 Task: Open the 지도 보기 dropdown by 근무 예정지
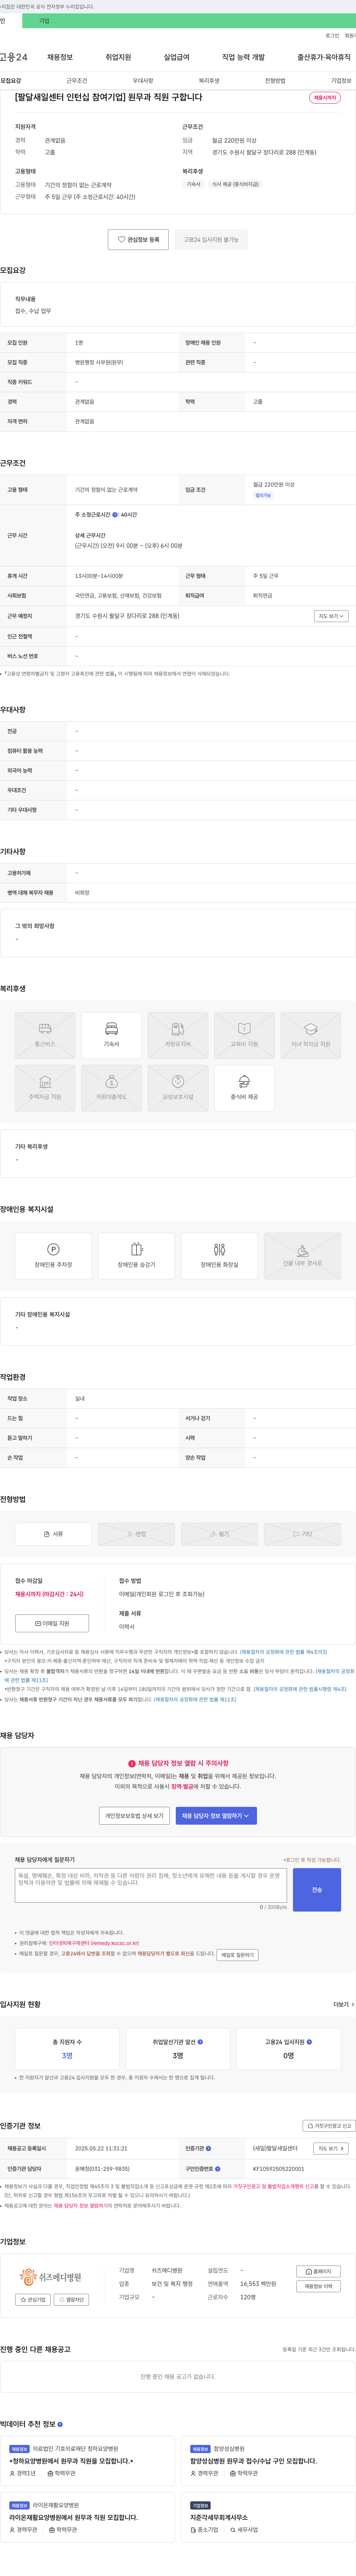pos(332,616)
